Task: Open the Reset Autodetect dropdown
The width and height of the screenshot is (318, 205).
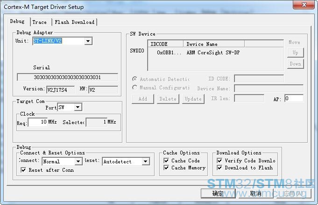Action: [x=145, y=161]
